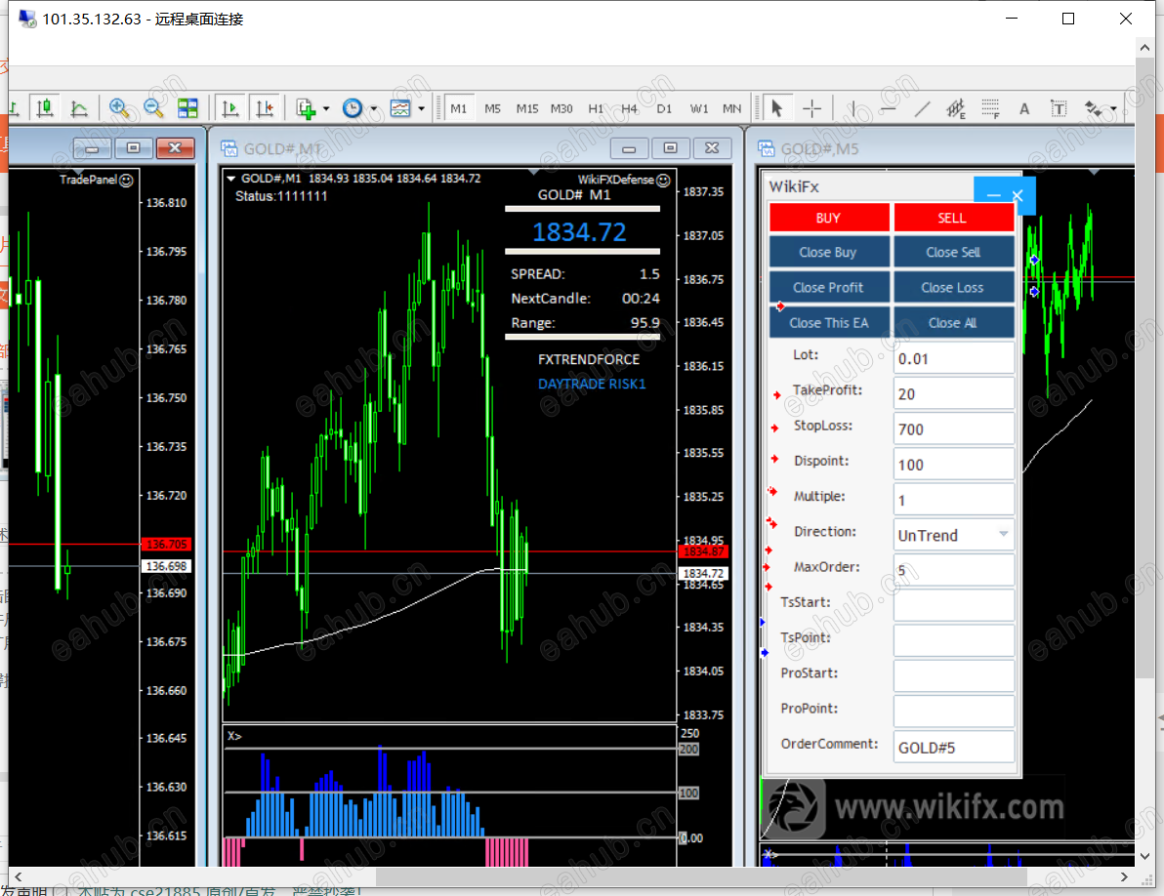Collapse the GOLD#,M1 chart header triangle
Screen dimensions: 1164x896
click(230, 178)
